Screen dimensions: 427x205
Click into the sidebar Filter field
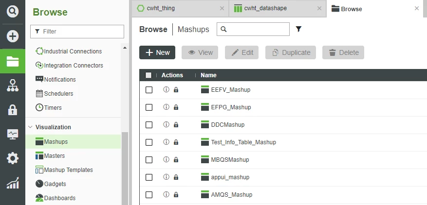[x=77, y=32]
